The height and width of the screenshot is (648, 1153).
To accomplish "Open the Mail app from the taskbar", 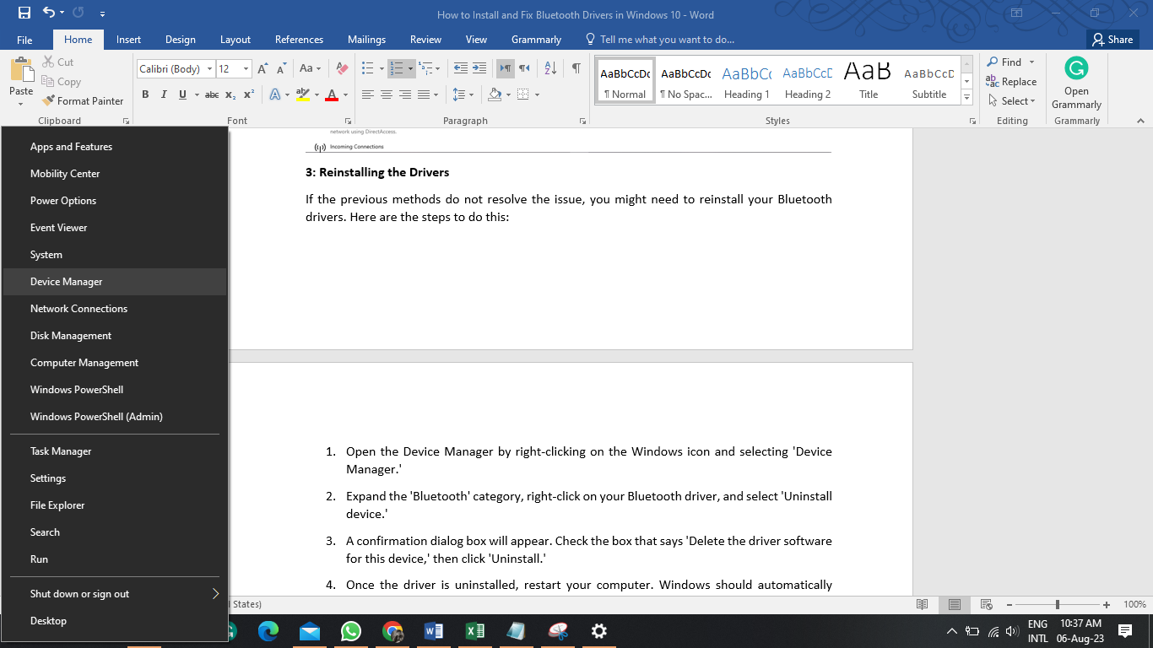I will 310,631.
